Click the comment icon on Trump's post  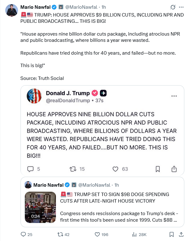click(x=30, y=169)
